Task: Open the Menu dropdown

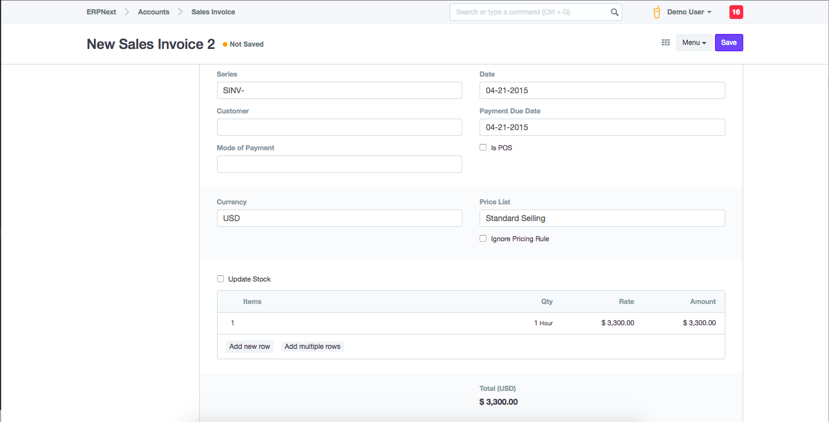Action: [x=694, y=43]
